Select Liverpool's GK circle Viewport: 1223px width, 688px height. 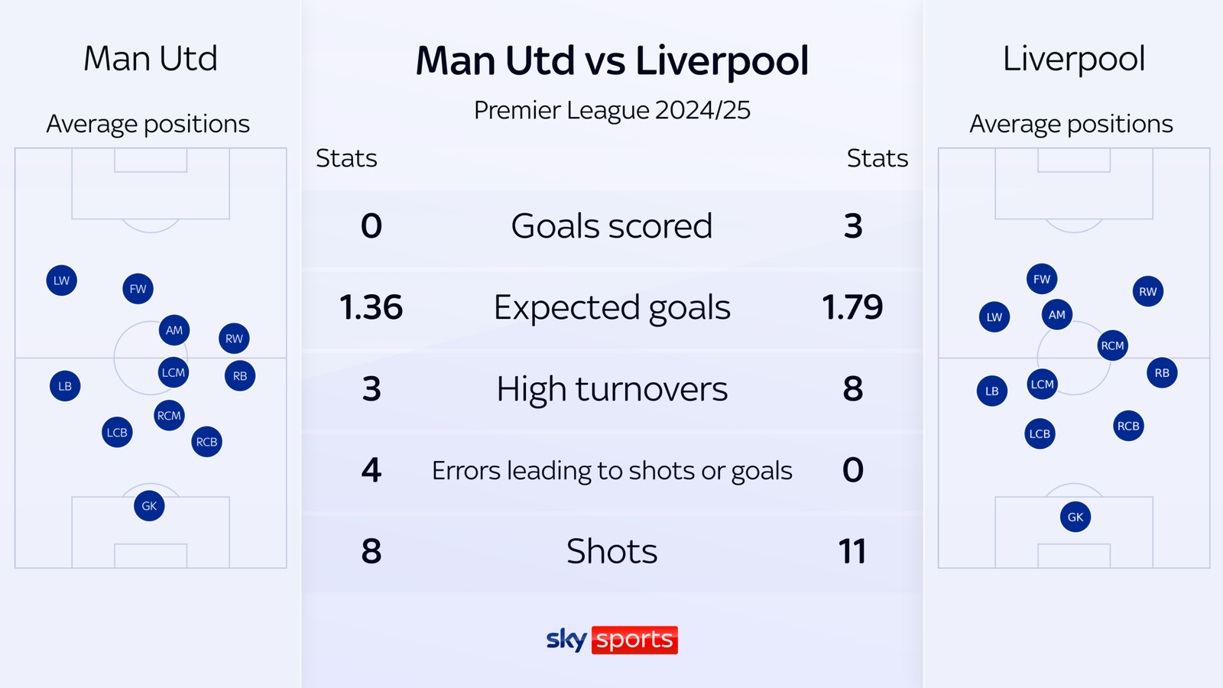[1075, 518]
